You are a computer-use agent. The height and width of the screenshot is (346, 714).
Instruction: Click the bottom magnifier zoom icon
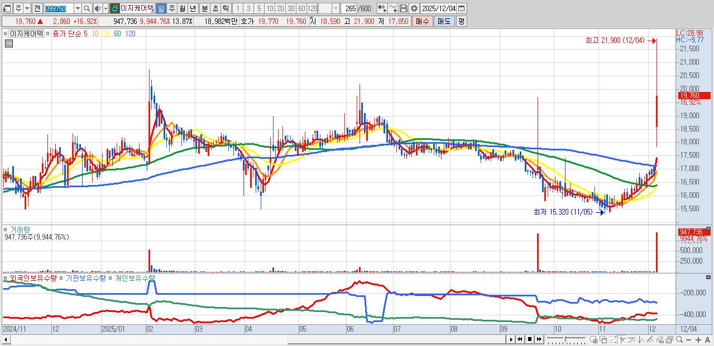pyautogui.click(x=679, y=339)
